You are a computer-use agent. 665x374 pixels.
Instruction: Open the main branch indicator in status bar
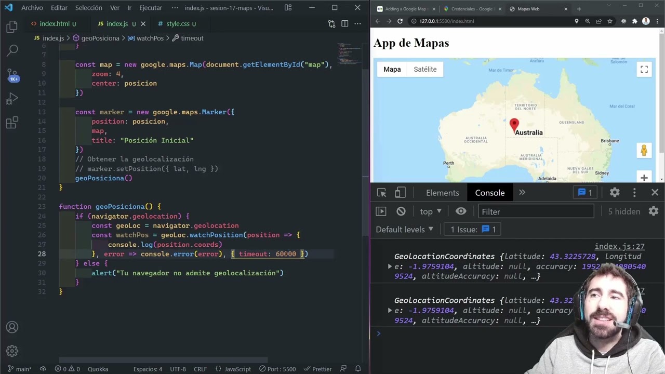click(x=19, y=369)
